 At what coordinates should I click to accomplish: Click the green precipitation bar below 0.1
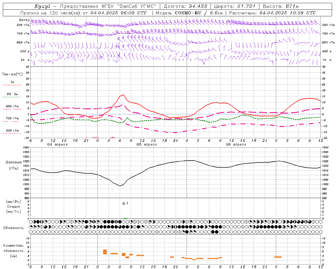tap(125, 218)
